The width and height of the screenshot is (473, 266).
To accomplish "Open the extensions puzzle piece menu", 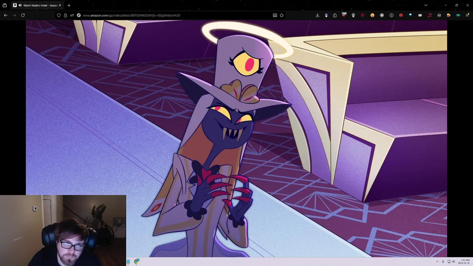I will click(335, 15).
